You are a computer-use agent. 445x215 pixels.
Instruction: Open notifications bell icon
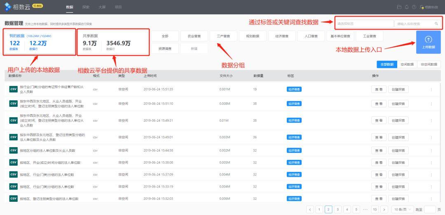coord(407,7)
